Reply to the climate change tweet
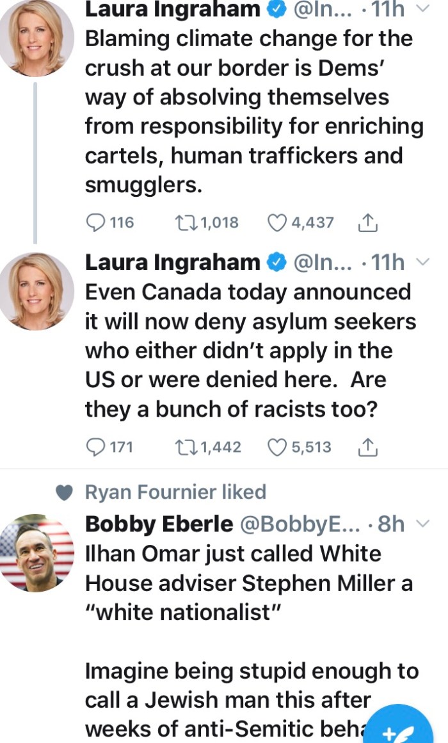 pyautogui.click(x=95, y=222)
